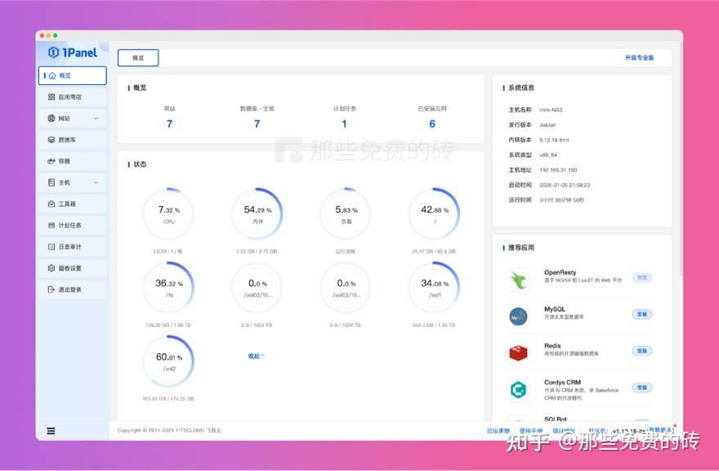Click the 有新版本 new version link
The width and height of the screenshot is (719, 471).
[660, 430]
